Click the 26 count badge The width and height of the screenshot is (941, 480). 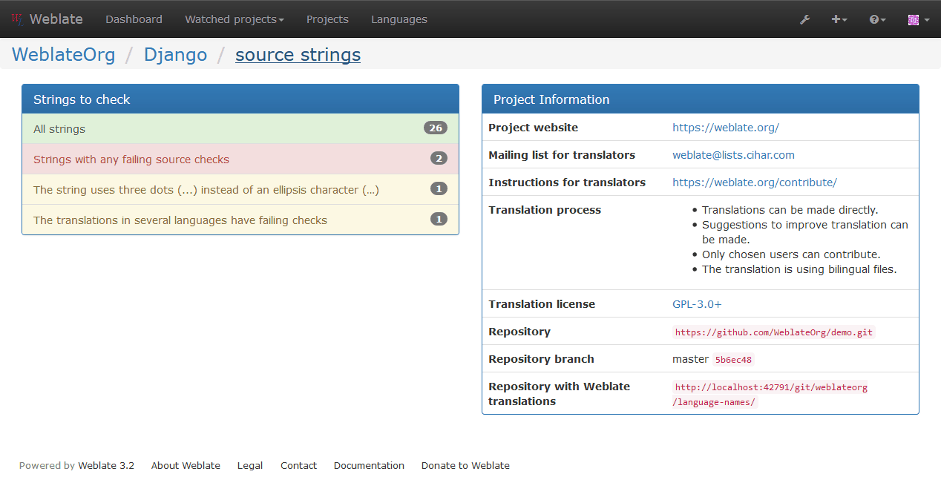[x=436, y=128]
